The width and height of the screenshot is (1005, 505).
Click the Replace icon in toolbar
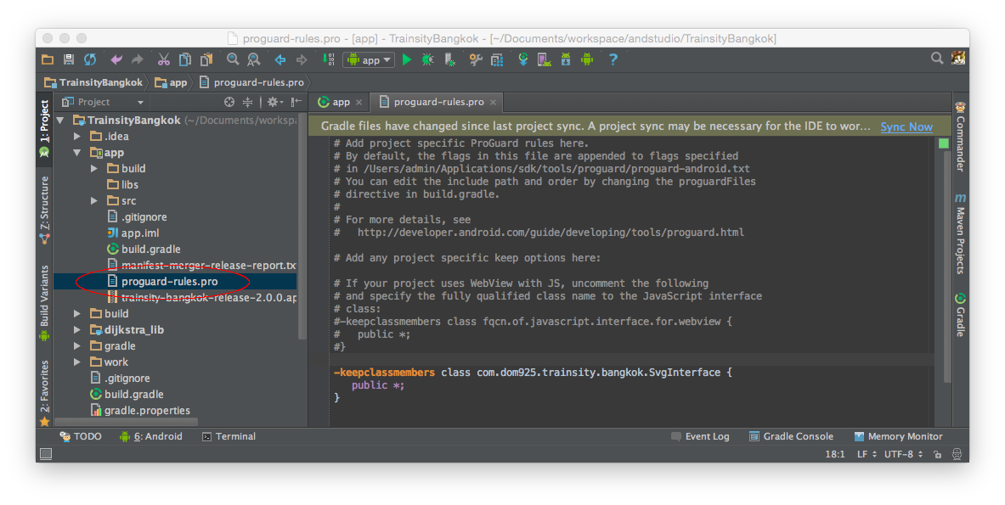[x=254, y=59]
